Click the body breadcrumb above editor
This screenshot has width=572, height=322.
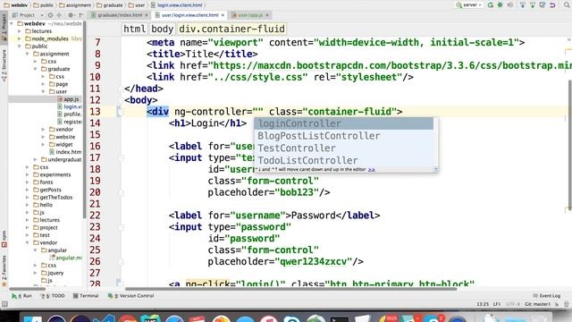pyautogui.click(x=163, y=29)
